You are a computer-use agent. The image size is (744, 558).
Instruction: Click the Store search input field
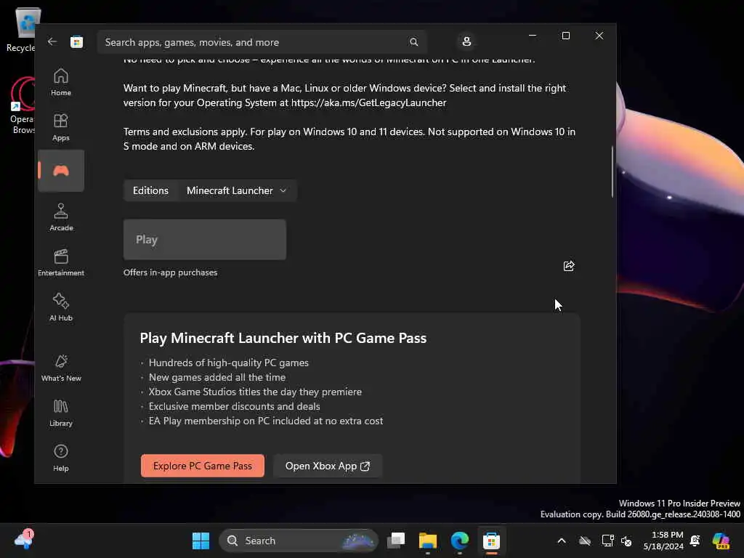pos(262,42)
